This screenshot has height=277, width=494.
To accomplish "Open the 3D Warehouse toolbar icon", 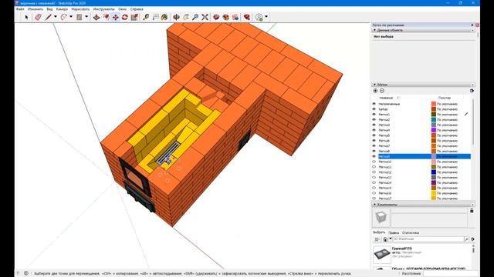I will click(x=216, y=17).
